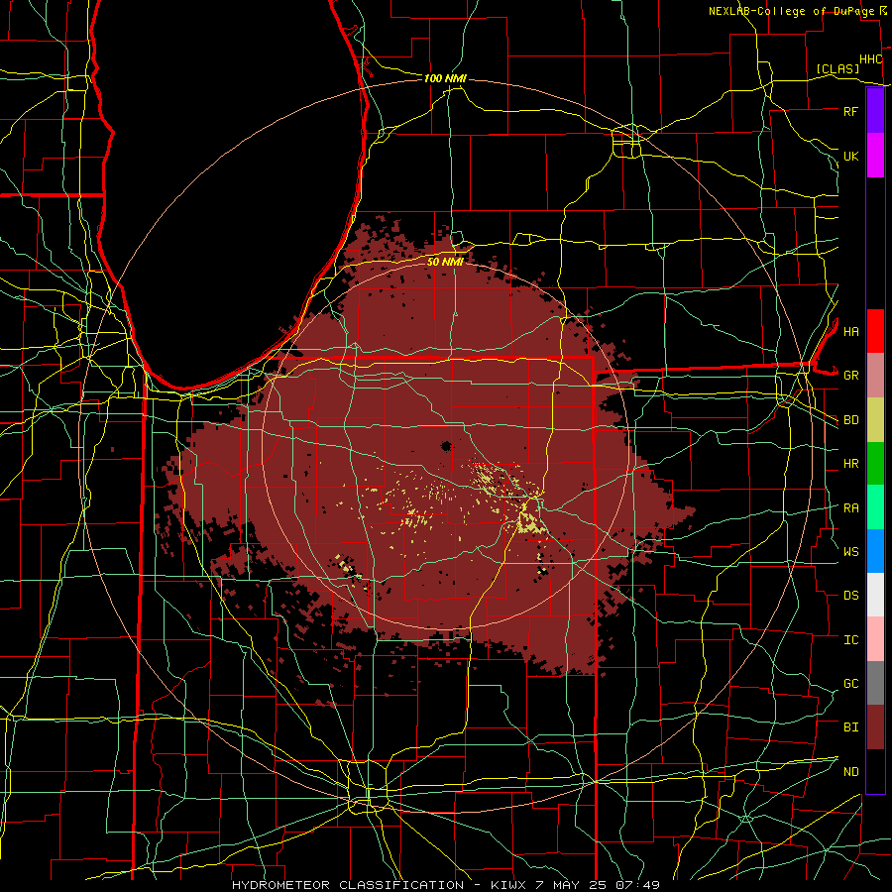Click the pink GR legend swatch

tap(875, 376)
